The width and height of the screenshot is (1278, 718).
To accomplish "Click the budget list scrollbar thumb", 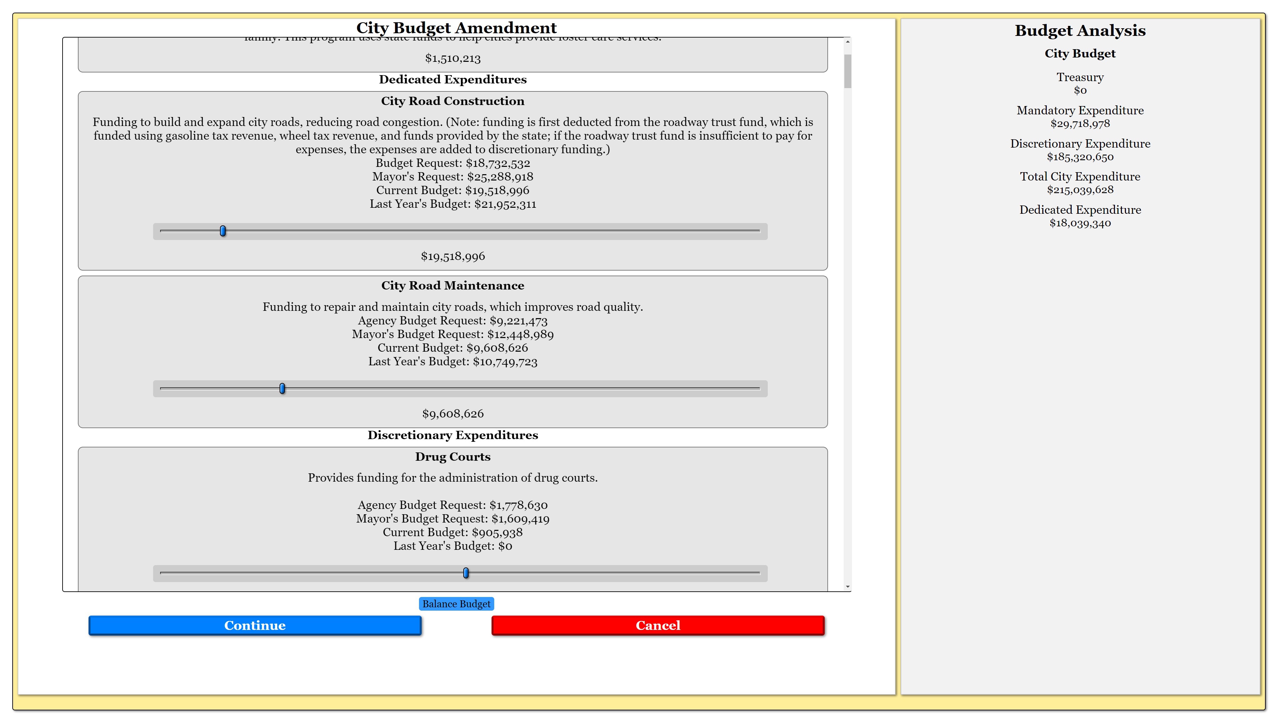I will point(847,71).
